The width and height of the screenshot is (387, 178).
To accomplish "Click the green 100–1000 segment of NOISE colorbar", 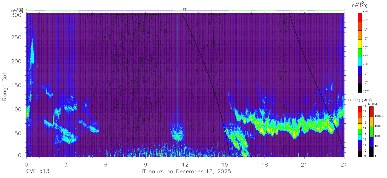I will tap(371, 132).
